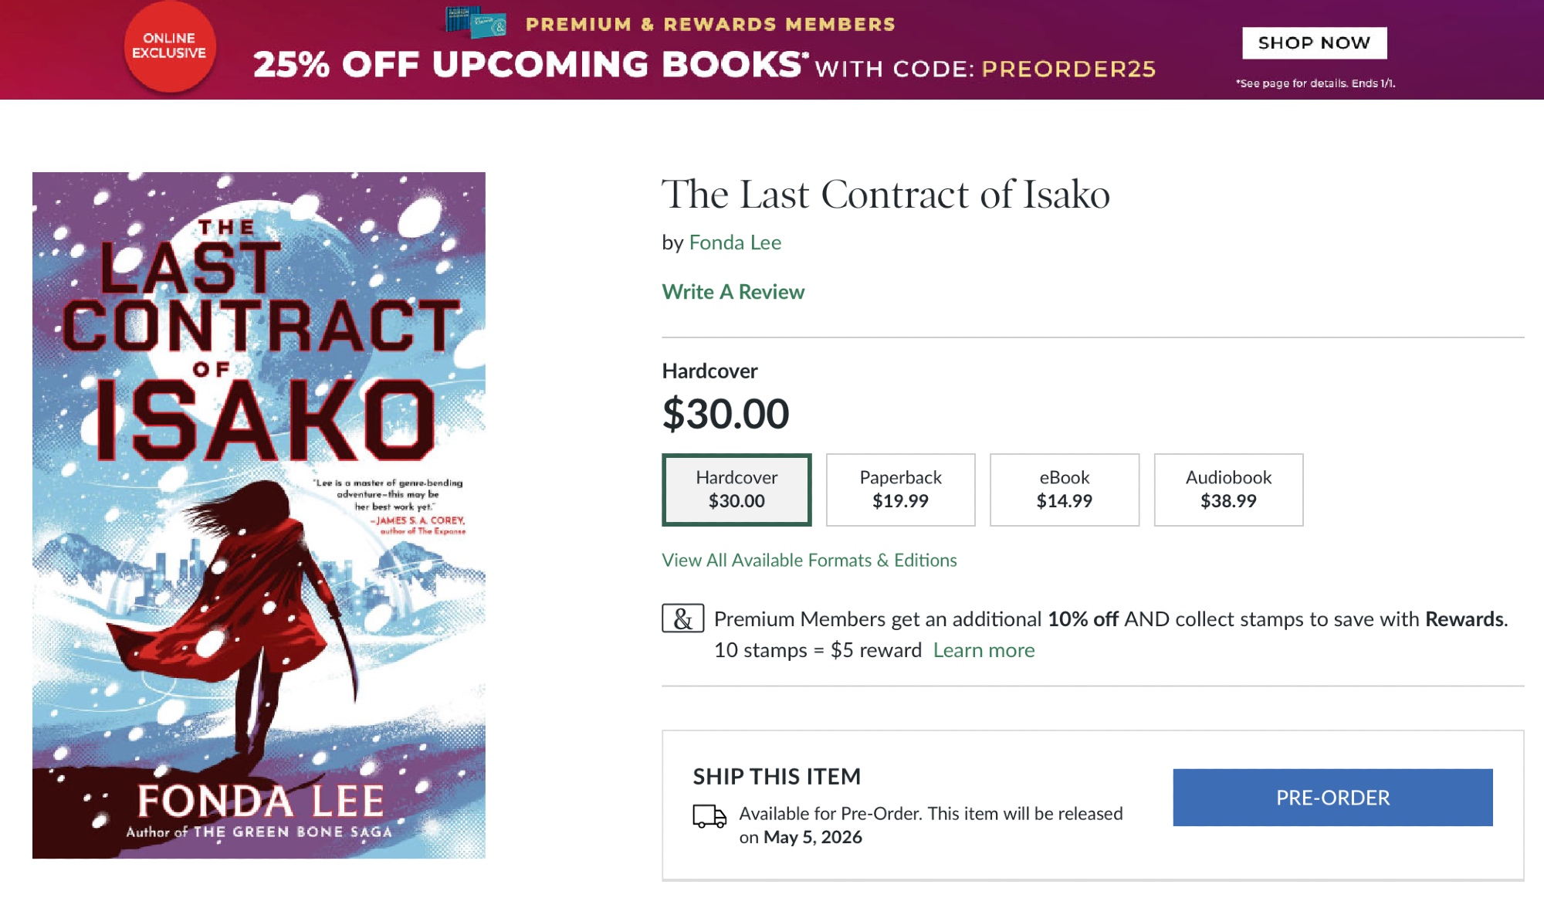
Task: Click the 25% Off Upcoming Books banner headline
Action: 531,65
